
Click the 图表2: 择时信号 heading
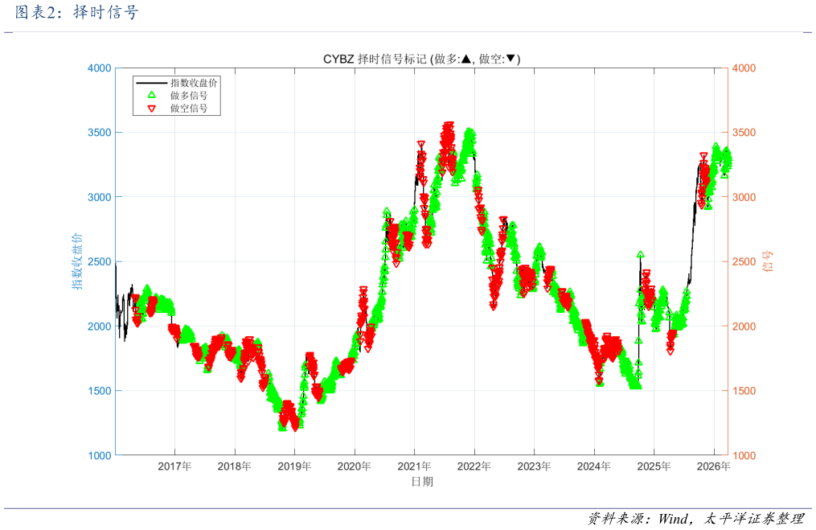[x=77, y=12]
